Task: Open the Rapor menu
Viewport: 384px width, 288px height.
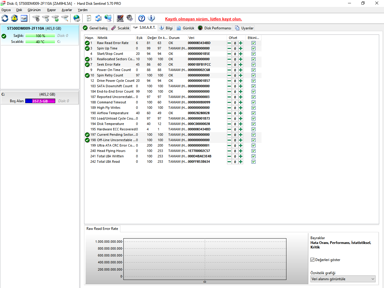Action: (51, 10)
